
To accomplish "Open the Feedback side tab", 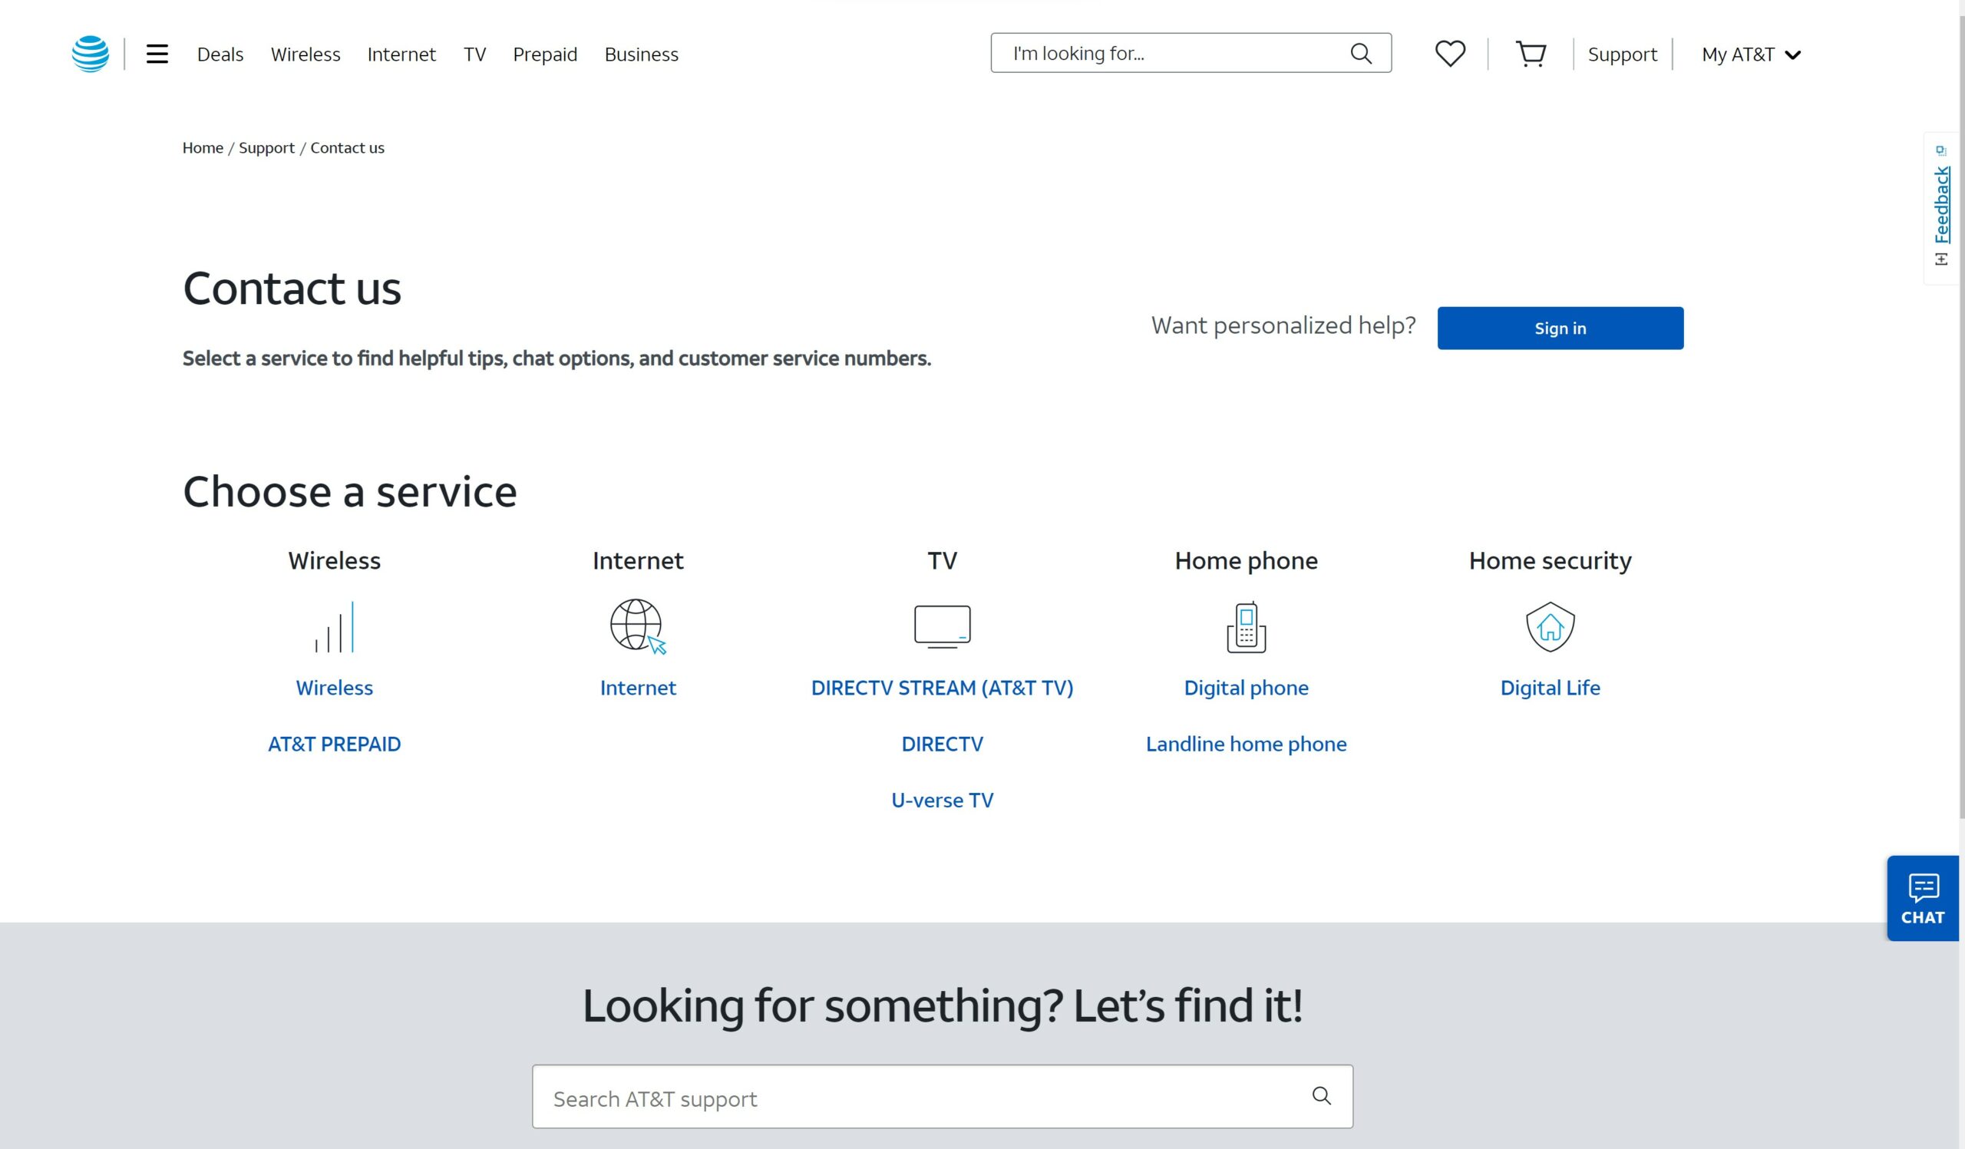I will [x=1941, y=209].
